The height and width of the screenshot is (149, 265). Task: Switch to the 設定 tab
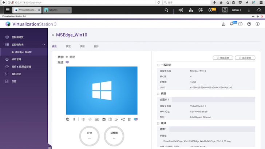pyautogui.click(x=68, y=47)
